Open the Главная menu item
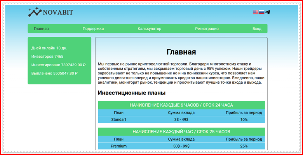The width and height of the screenshot is (303, 155). click(x=41, y=29)
